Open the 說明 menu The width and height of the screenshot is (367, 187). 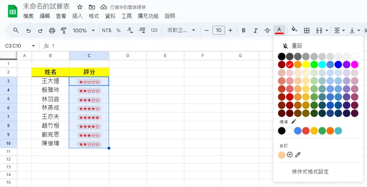pyautogui.click(x=170, y=16)
